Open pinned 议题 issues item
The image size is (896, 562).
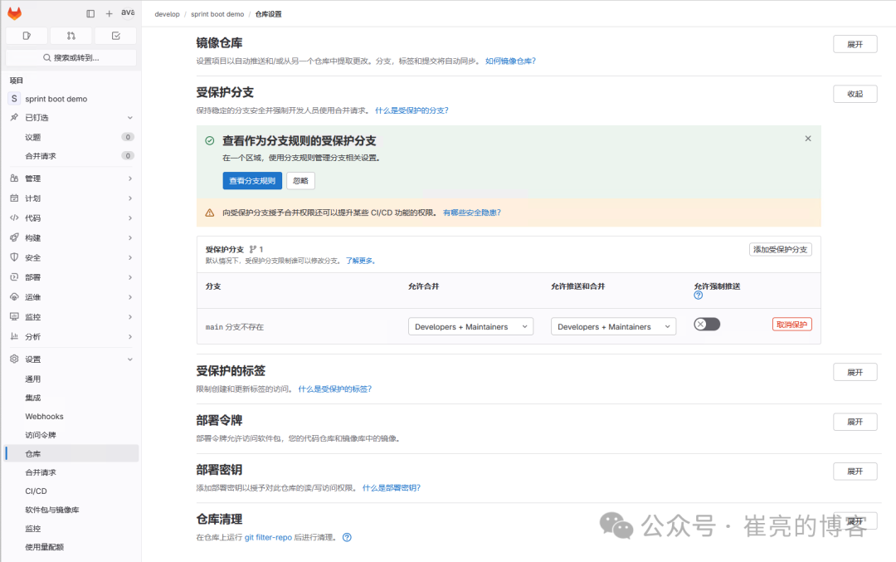coord(71,137)
